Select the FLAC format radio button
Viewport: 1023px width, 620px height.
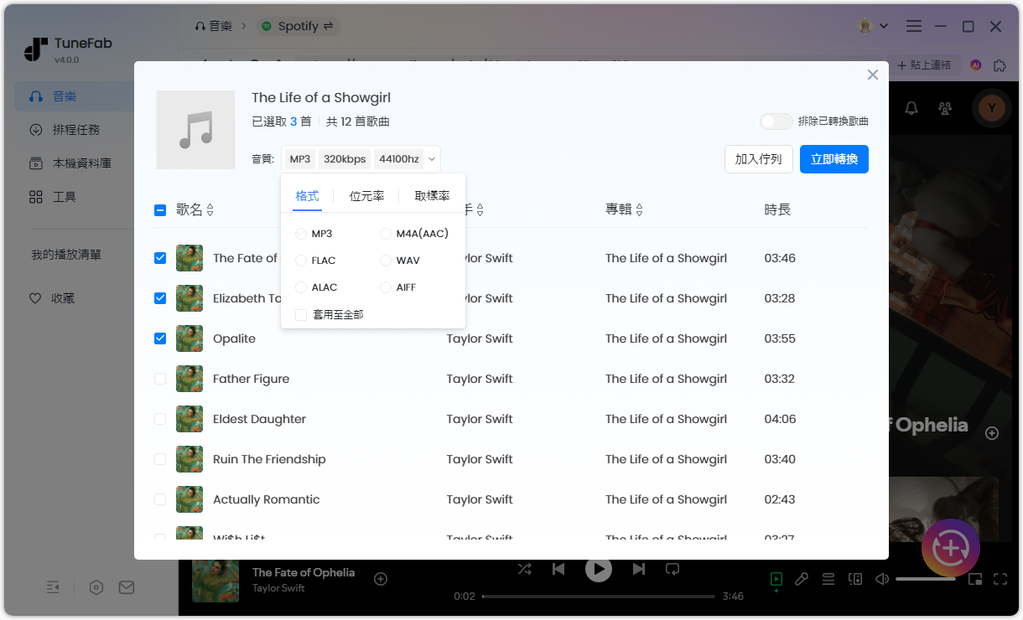[x=300, y=260]
